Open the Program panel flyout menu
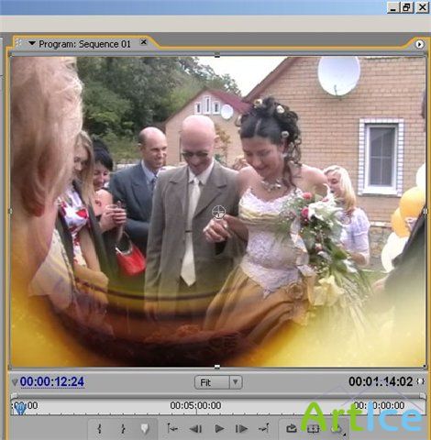The height and width of the screenshot is (440, 431). [x=419, y=44]
